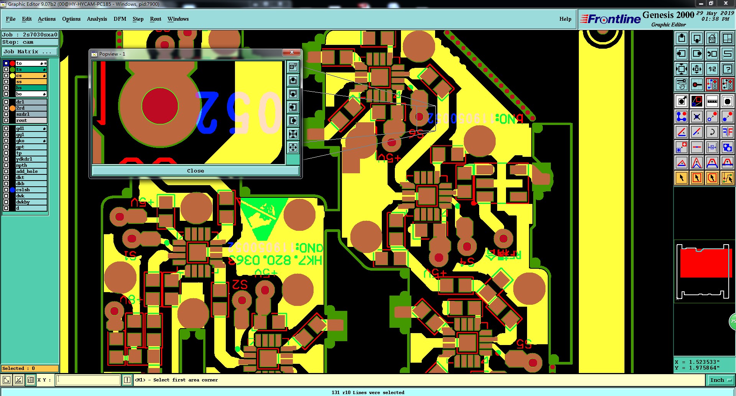Image resolution: width=736 pixels, height=396 pixels.
Task: Select the rectangle area pointer tool
Action: pos(697,178)
